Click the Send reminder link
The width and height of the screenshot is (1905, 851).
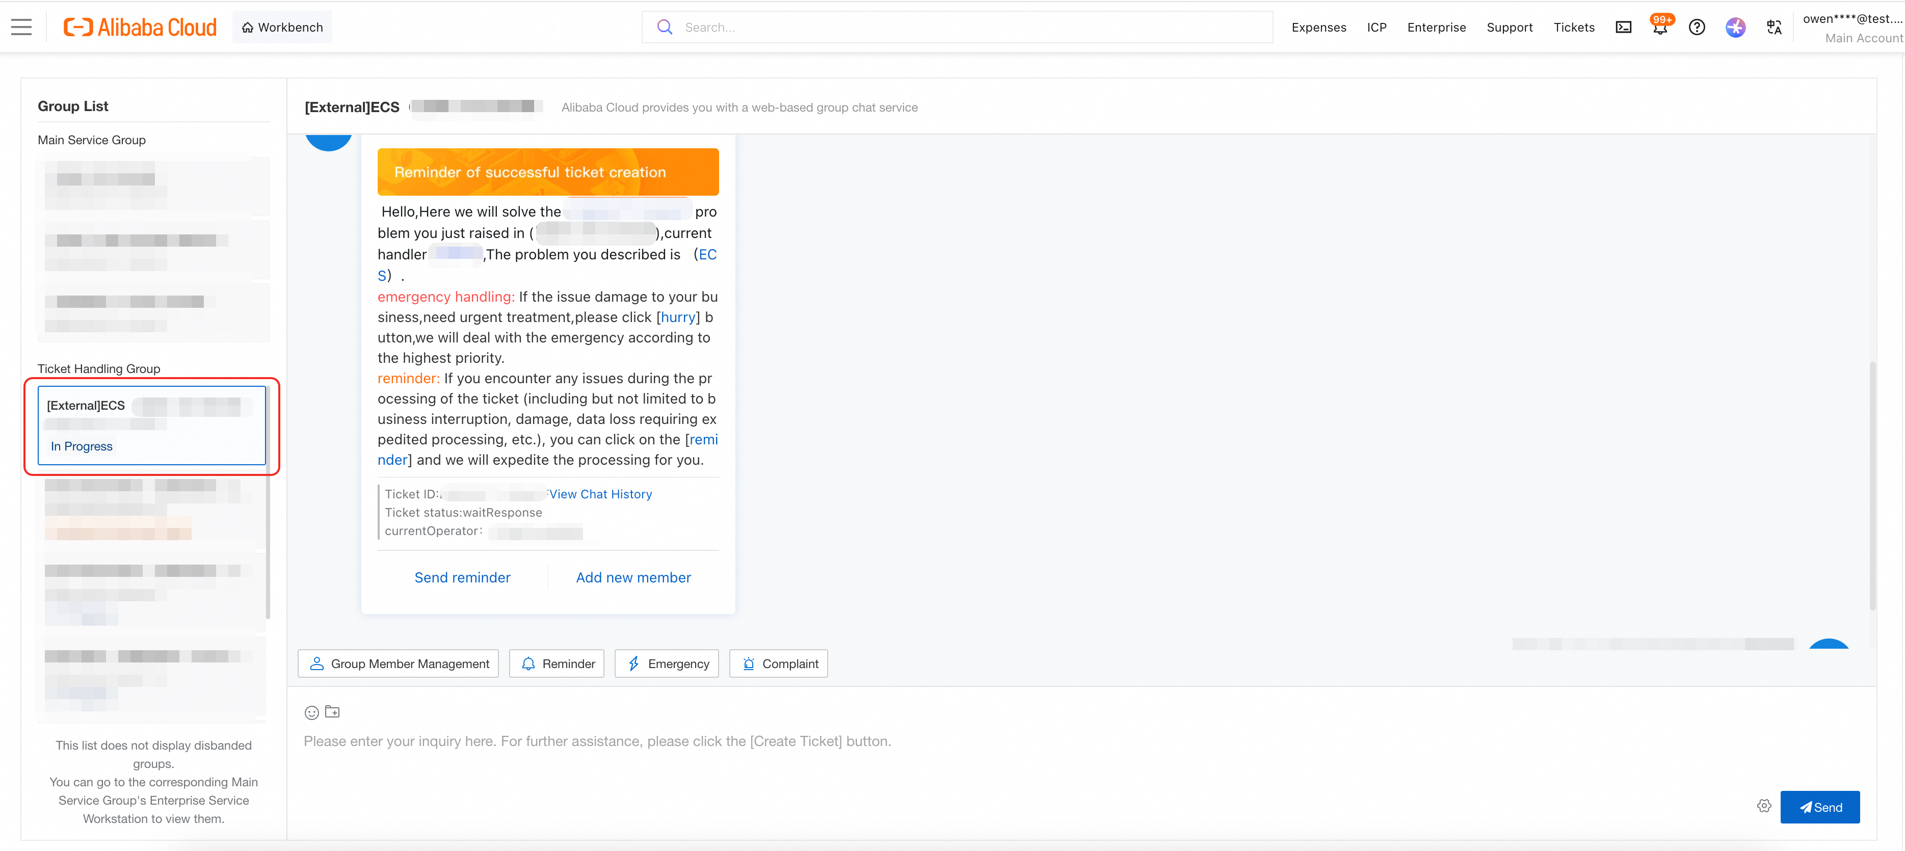[462, 577]
